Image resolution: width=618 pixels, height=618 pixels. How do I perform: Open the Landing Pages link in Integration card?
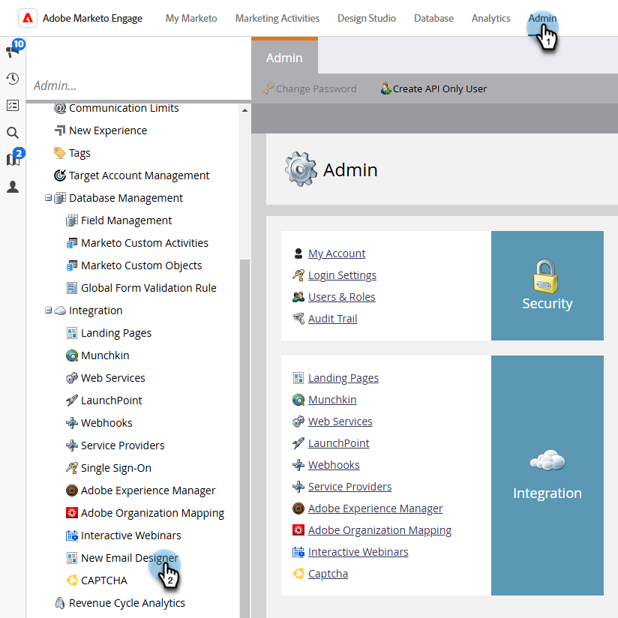tap(343, 378)
